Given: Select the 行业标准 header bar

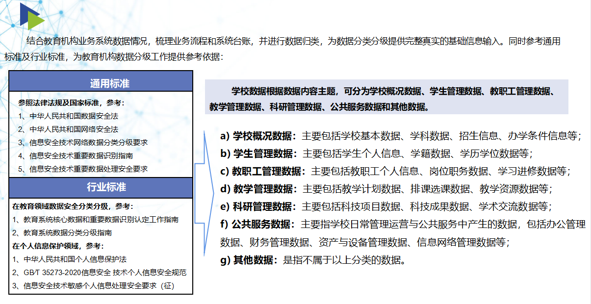Looking at the screenshot, I should click(x=101, y=187).
